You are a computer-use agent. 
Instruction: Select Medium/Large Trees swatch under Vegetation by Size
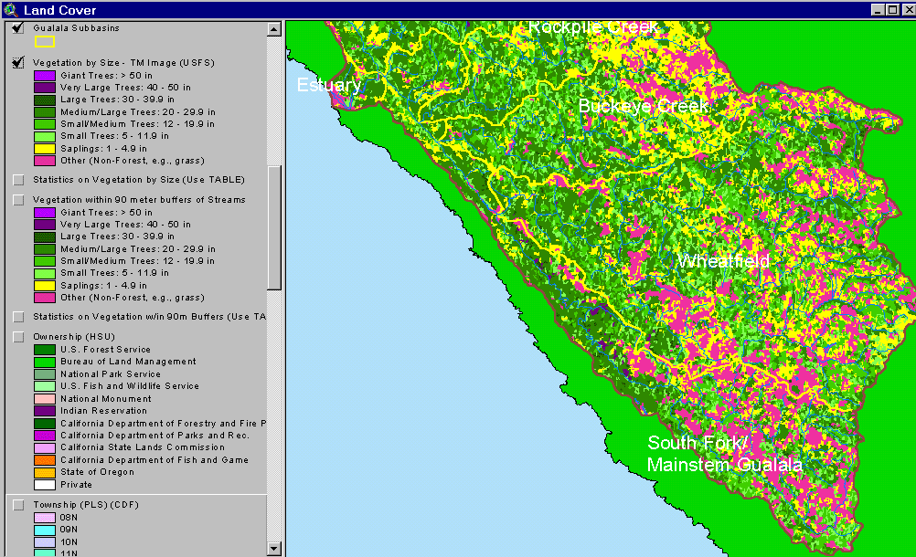pos(45,112)
